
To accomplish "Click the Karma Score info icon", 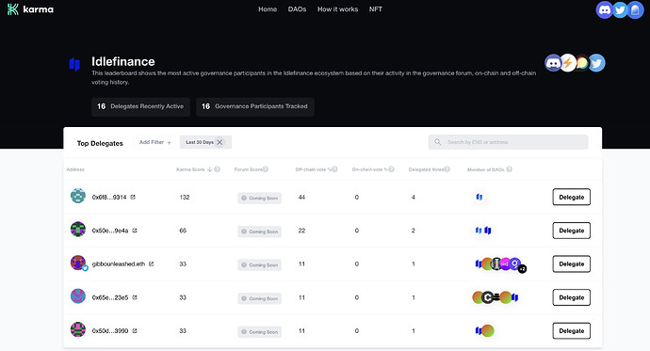I will (218, 169).
